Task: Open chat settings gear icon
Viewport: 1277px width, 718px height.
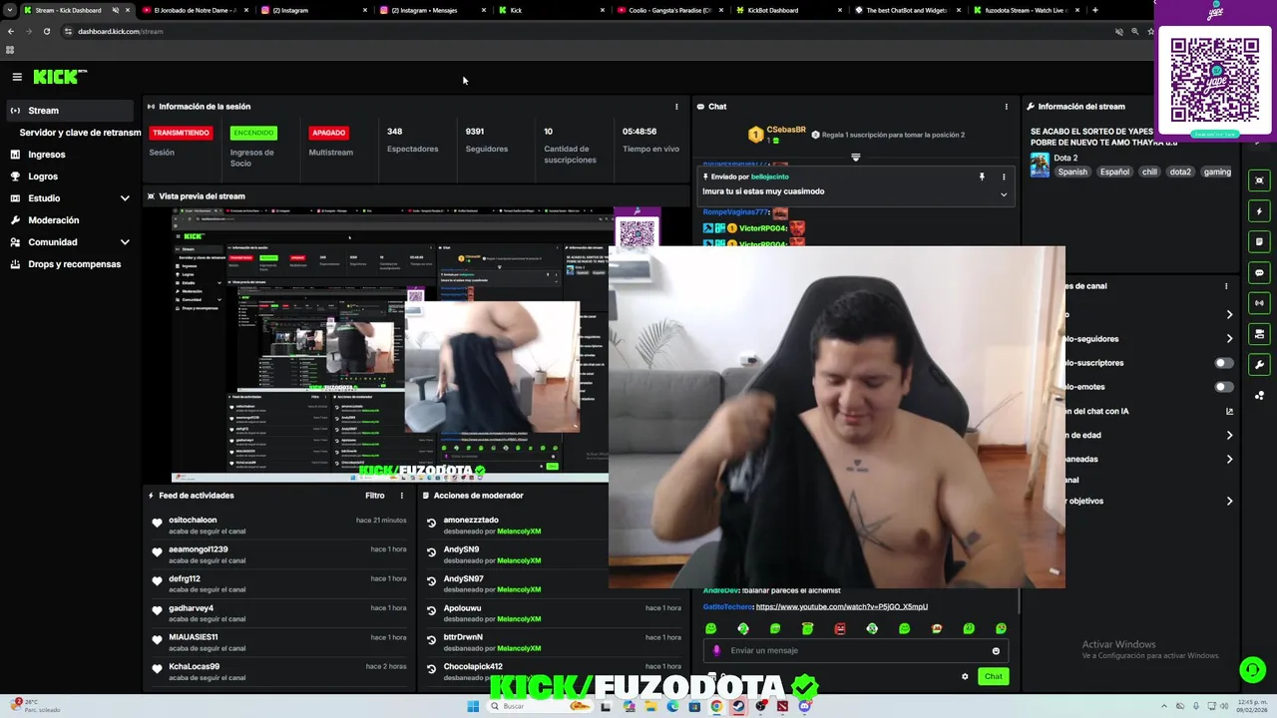Action: point(965,677)
